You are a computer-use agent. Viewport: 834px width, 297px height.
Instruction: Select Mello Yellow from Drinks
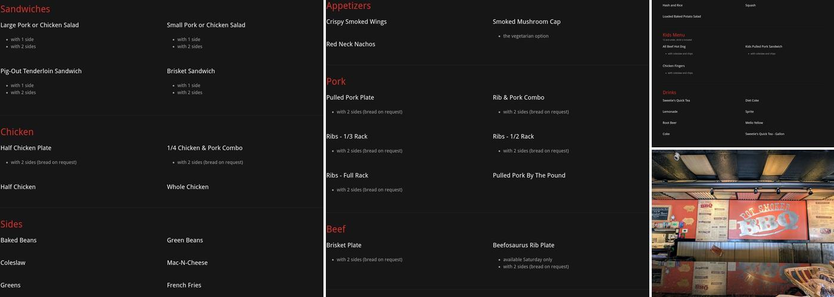(754, 123)
